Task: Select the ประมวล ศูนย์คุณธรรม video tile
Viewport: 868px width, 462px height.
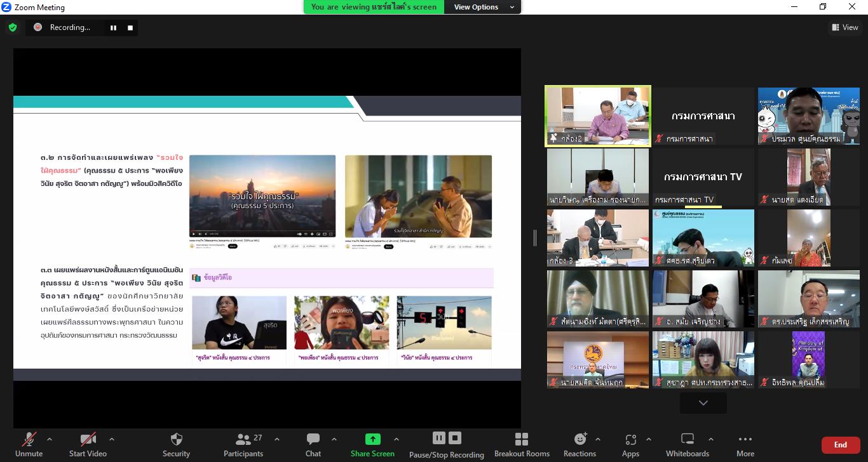Action: coord(808,116)
